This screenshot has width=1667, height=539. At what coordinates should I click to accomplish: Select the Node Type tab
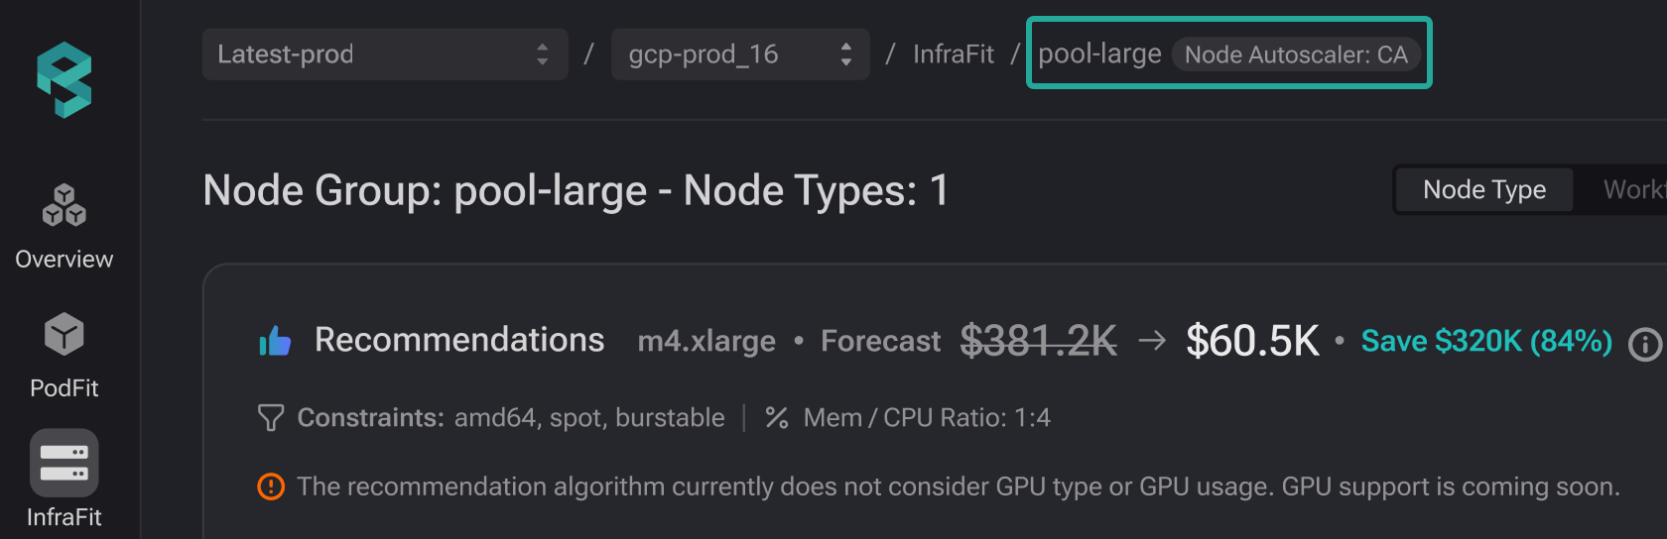[1484, 189]
